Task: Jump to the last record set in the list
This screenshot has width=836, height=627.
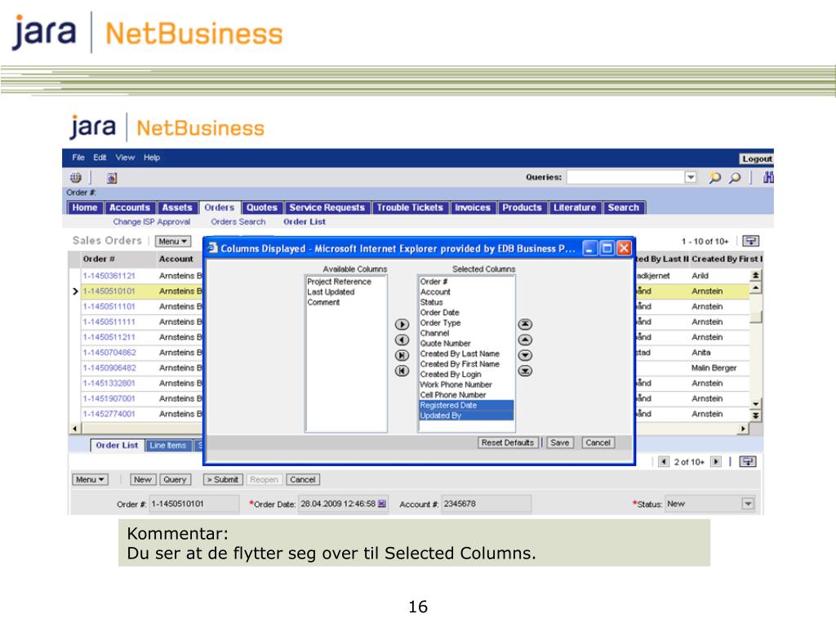Action: (755, 416)
